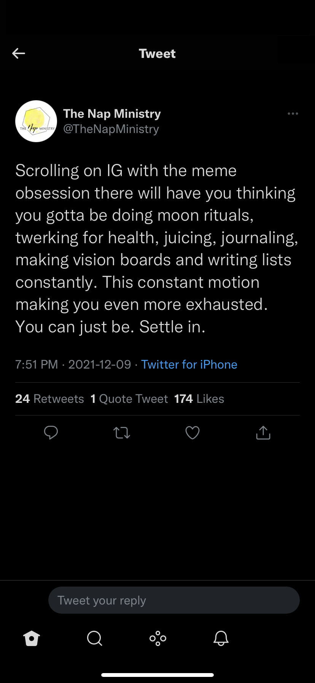Open the Notifications bell tab
The image size is (315, 683).
point(221,638)
